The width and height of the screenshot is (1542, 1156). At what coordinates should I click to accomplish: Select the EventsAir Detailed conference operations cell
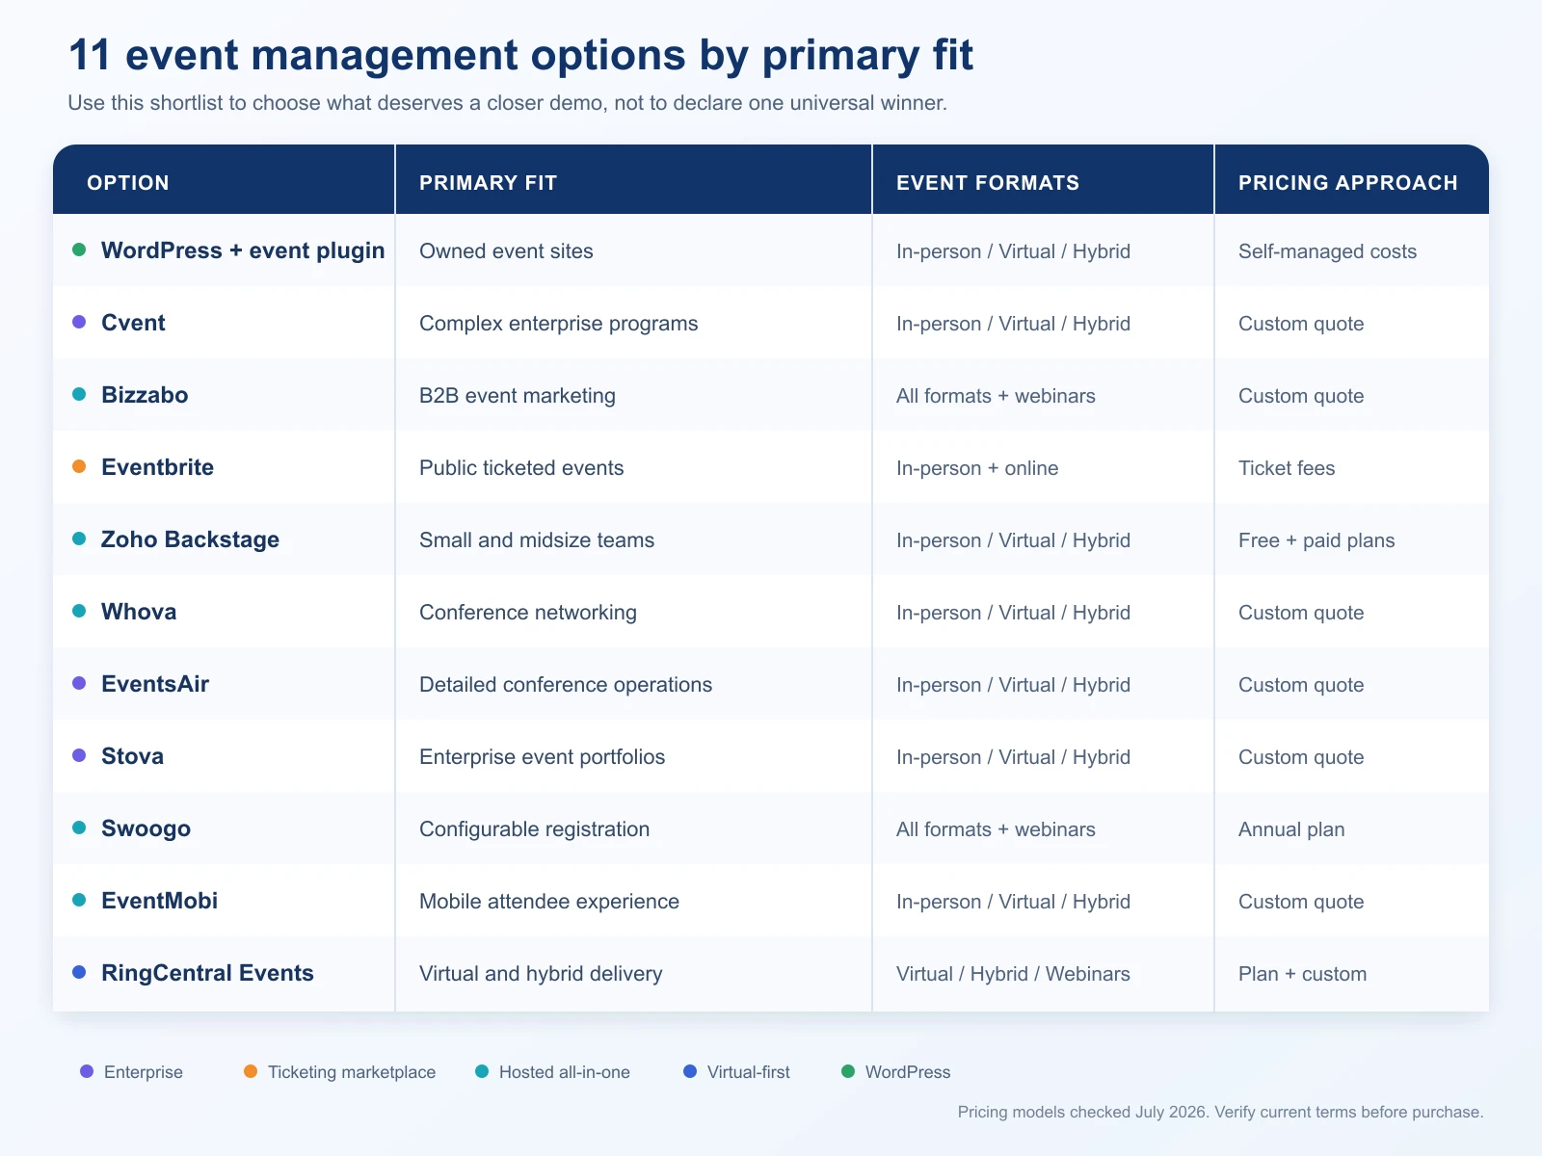tap(633, 684)
